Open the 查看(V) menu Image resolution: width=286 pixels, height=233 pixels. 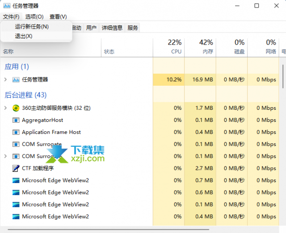[58, 17]
